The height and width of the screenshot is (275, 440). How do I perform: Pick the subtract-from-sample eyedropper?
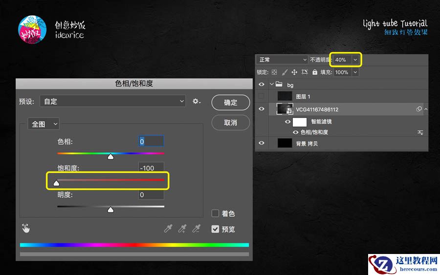click(x=196, y=229)
